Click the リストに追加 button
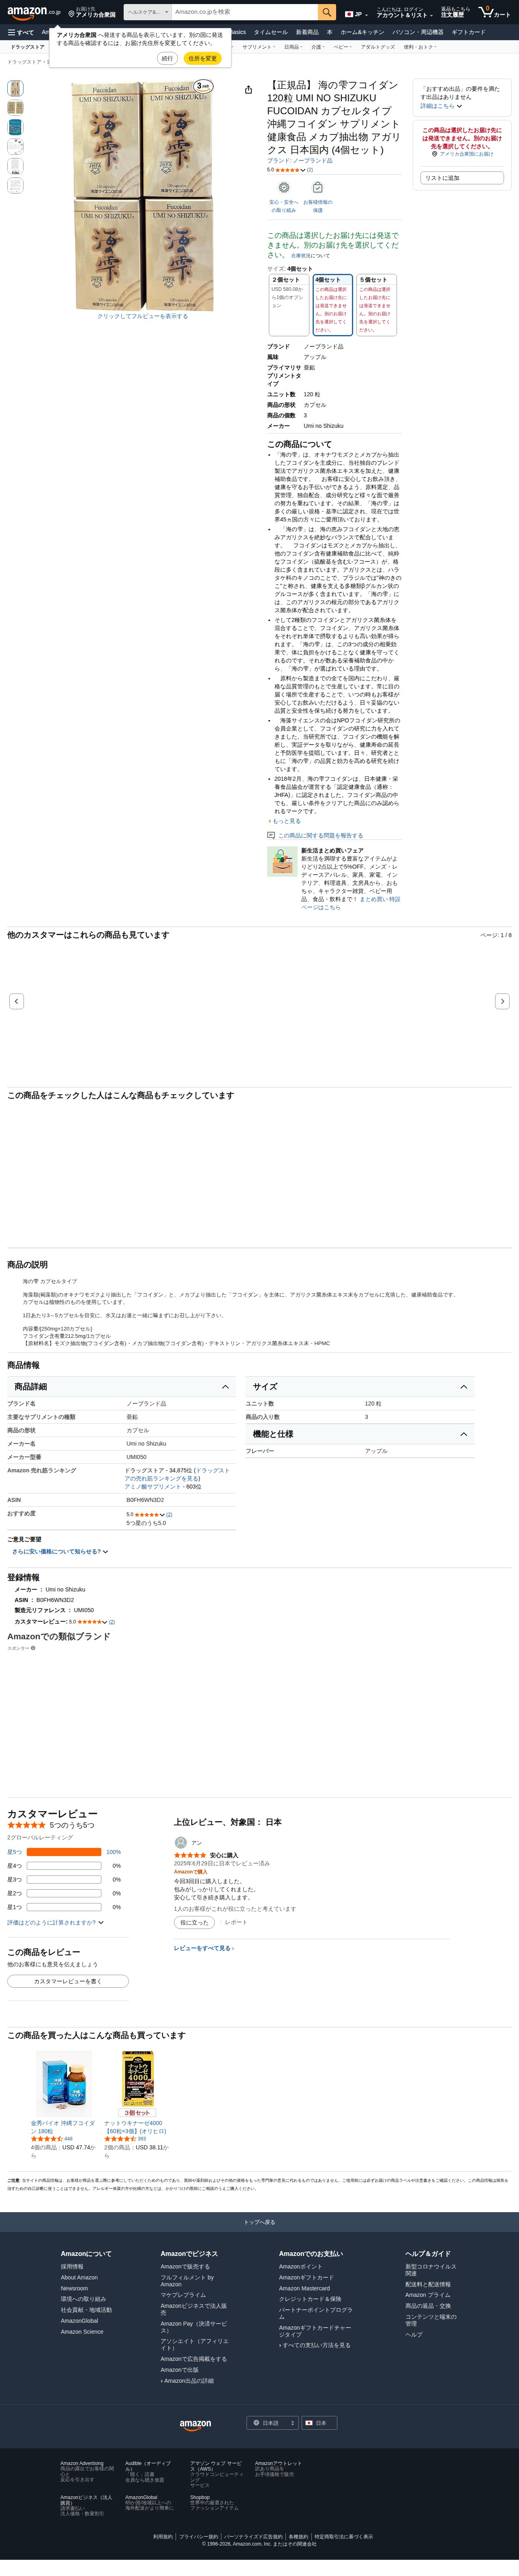Viewport: 519px width, 2576px height. click(x=462, y=178)
